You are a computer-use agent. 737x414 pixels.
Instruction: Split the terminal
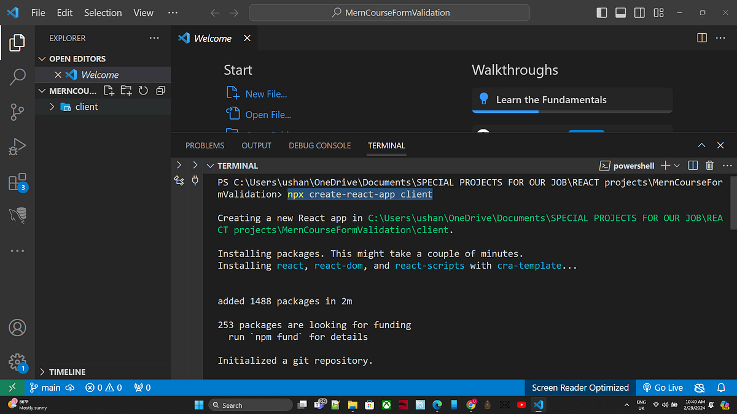(x=693, y=166)
